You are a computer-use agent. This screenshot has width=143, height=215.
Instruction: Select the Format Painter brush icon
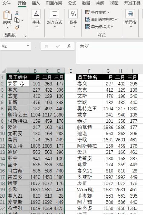point(17,27)
